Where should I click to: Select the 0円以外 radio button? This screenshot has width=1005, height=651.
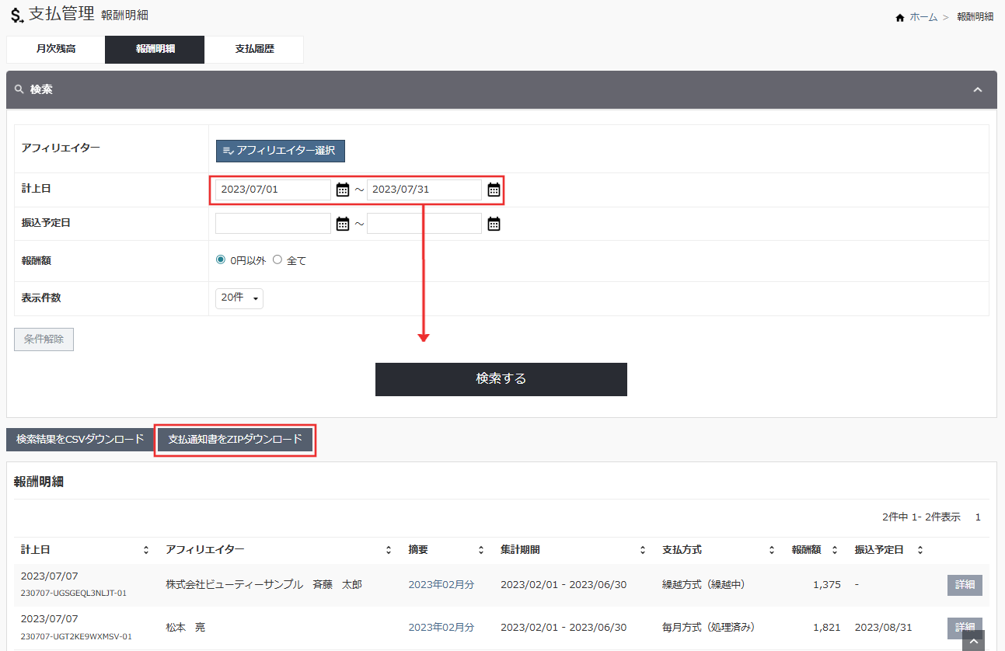coord(220,260)
